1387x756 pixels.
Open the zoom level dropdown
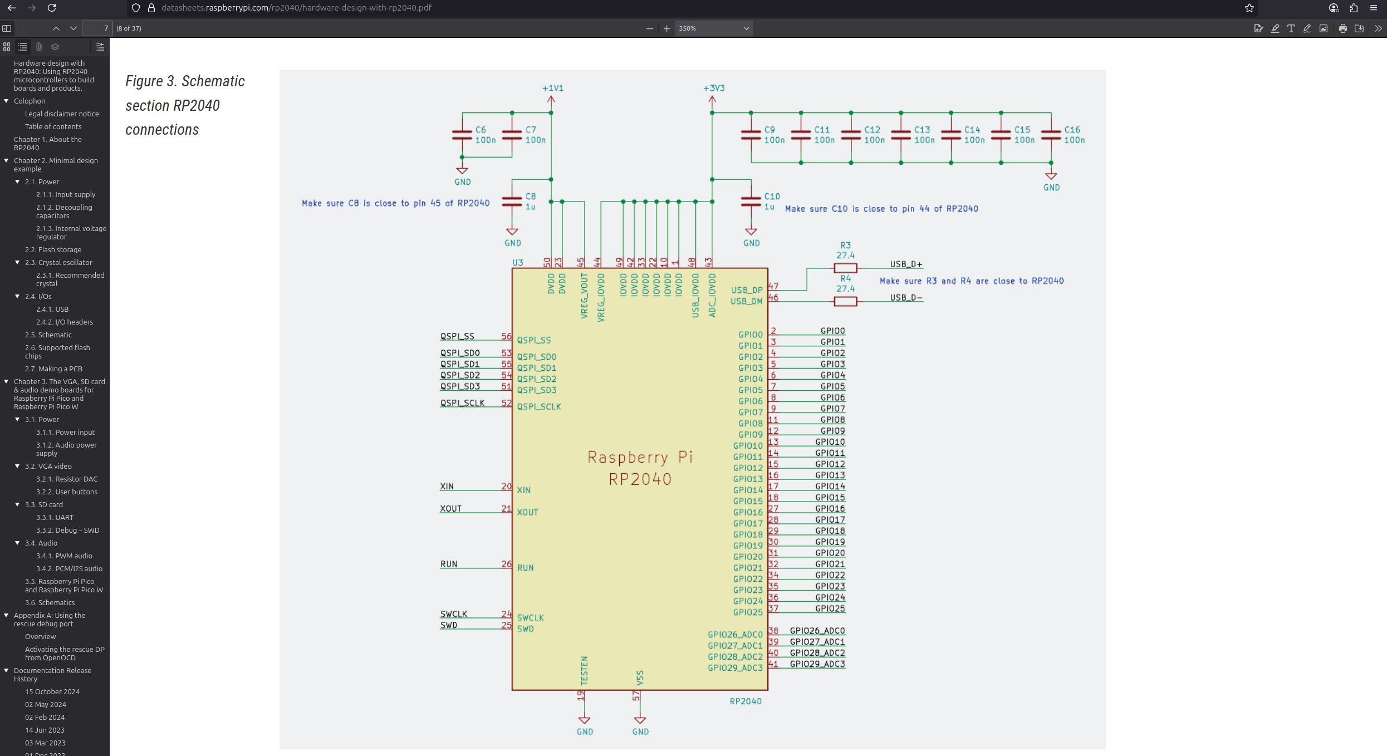(x=714, y=28)
